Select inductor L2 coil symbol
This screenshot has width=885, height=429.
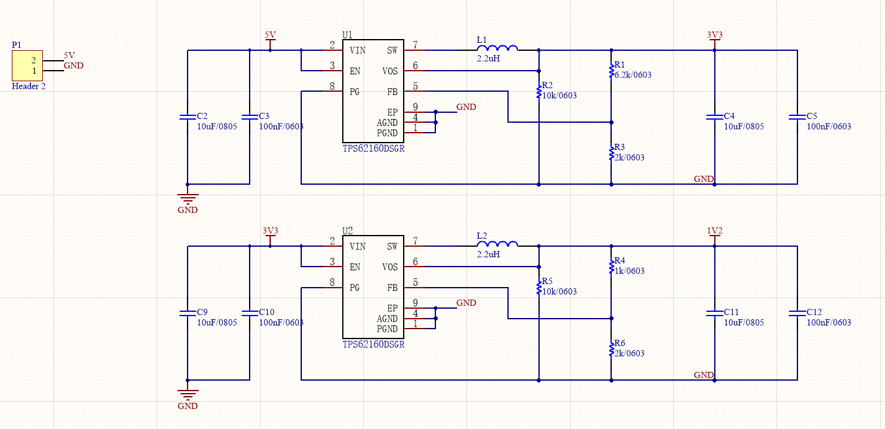tap(497, 243)
